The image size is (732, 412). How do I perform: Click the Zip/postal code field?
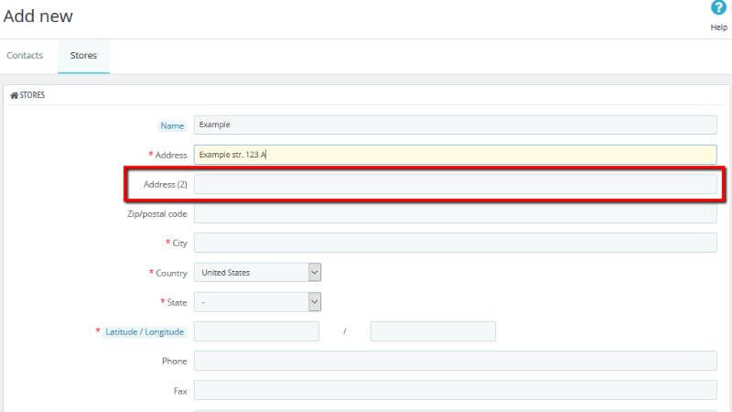[x=455, y=213]
